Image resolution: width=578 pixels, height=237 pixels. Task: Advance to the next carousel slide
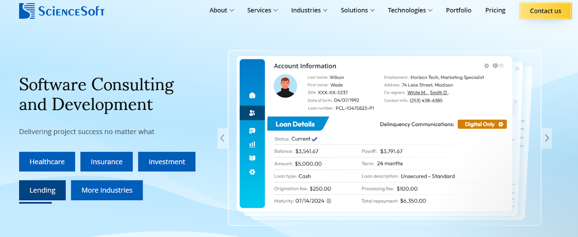pos(547,138)
